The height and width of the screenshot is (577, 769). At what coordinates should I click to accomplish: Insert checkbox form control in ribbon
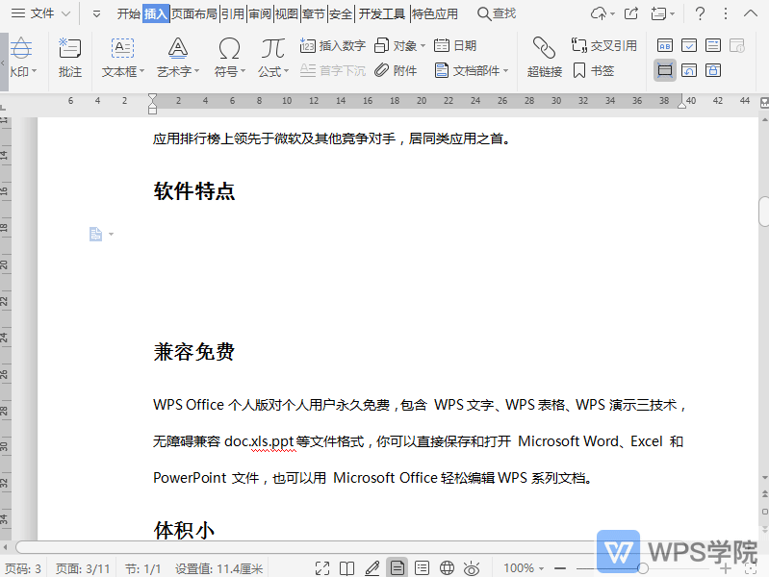coord(689,45)
